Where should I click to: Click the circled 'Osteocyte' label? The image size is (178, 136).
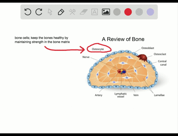[x=98, y=49]
